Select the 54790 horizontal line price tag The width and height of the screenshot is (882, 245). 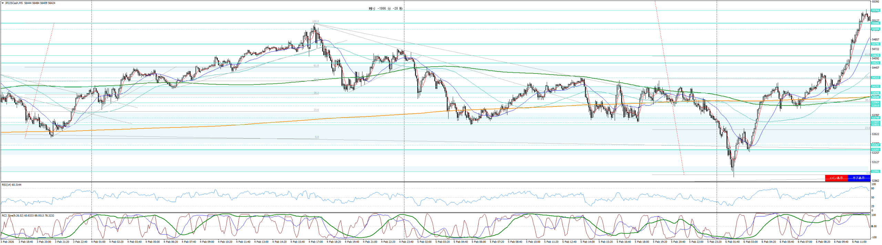[875, 44]
